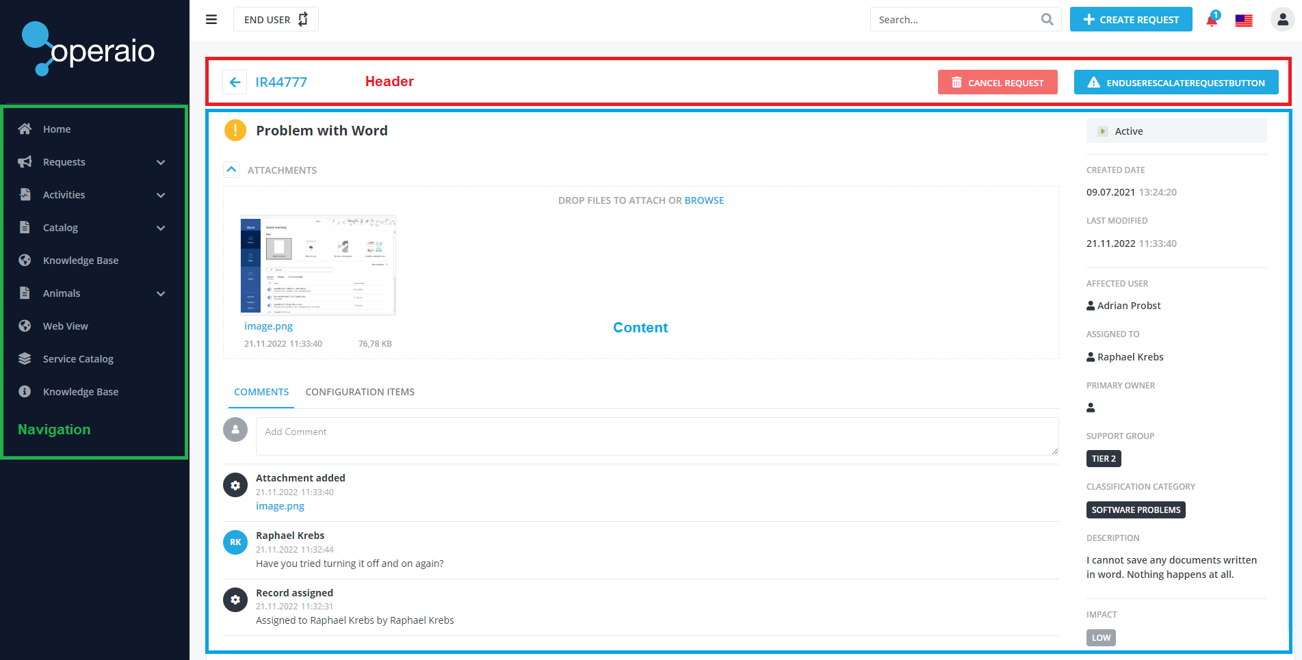Expand the Activities submenu
The image size is (1302, 660).
pyautogui.click(x=161, y=195)
